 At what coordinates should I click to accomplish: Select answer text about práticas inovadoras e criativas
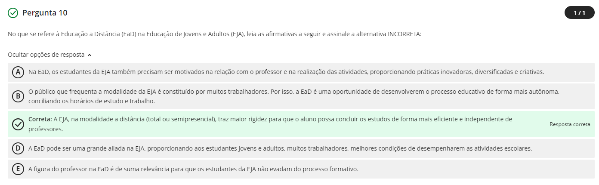286,72
